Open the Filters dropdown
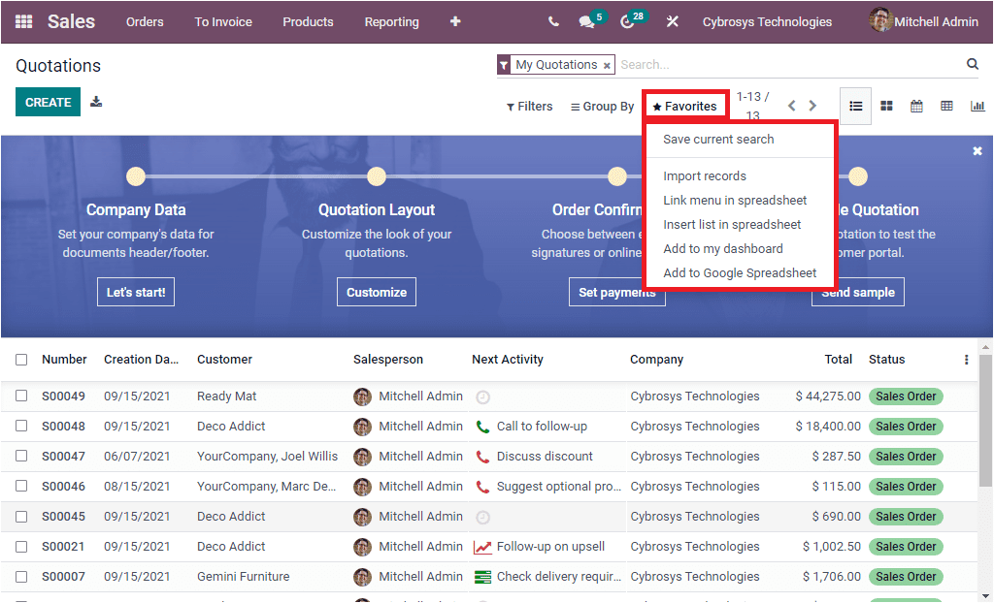The height and width of the screenshot is (603, 994). (529, 106)
